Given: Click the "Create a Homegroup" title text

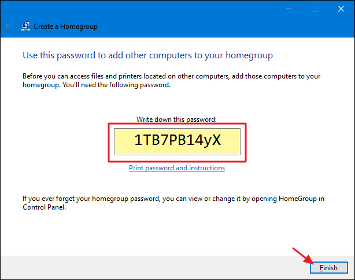Looking at the screenshot, I should click(x=66, y=27).
